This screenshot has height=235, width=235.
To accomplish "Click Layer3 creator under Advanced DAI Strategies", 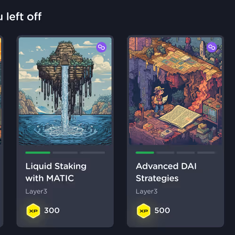I will click(x=147, y=191).
